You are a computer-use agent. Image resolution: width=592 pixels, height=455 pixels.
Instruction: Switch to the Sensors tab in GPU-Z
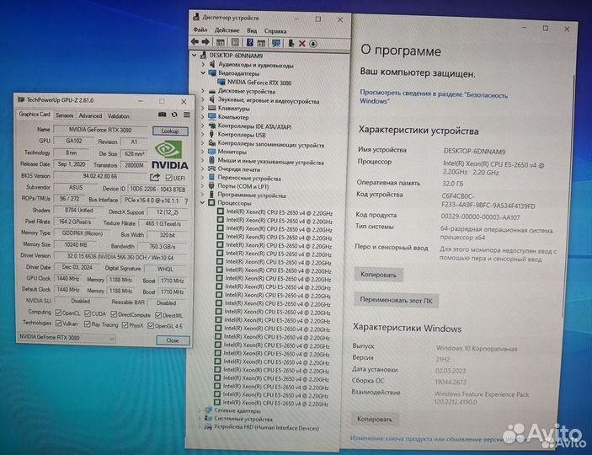pyautogui.click(x=64, y=115)
